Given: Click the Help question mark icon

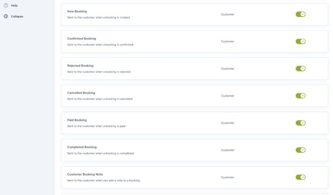Looking at the screenshot, I should 6,6.
